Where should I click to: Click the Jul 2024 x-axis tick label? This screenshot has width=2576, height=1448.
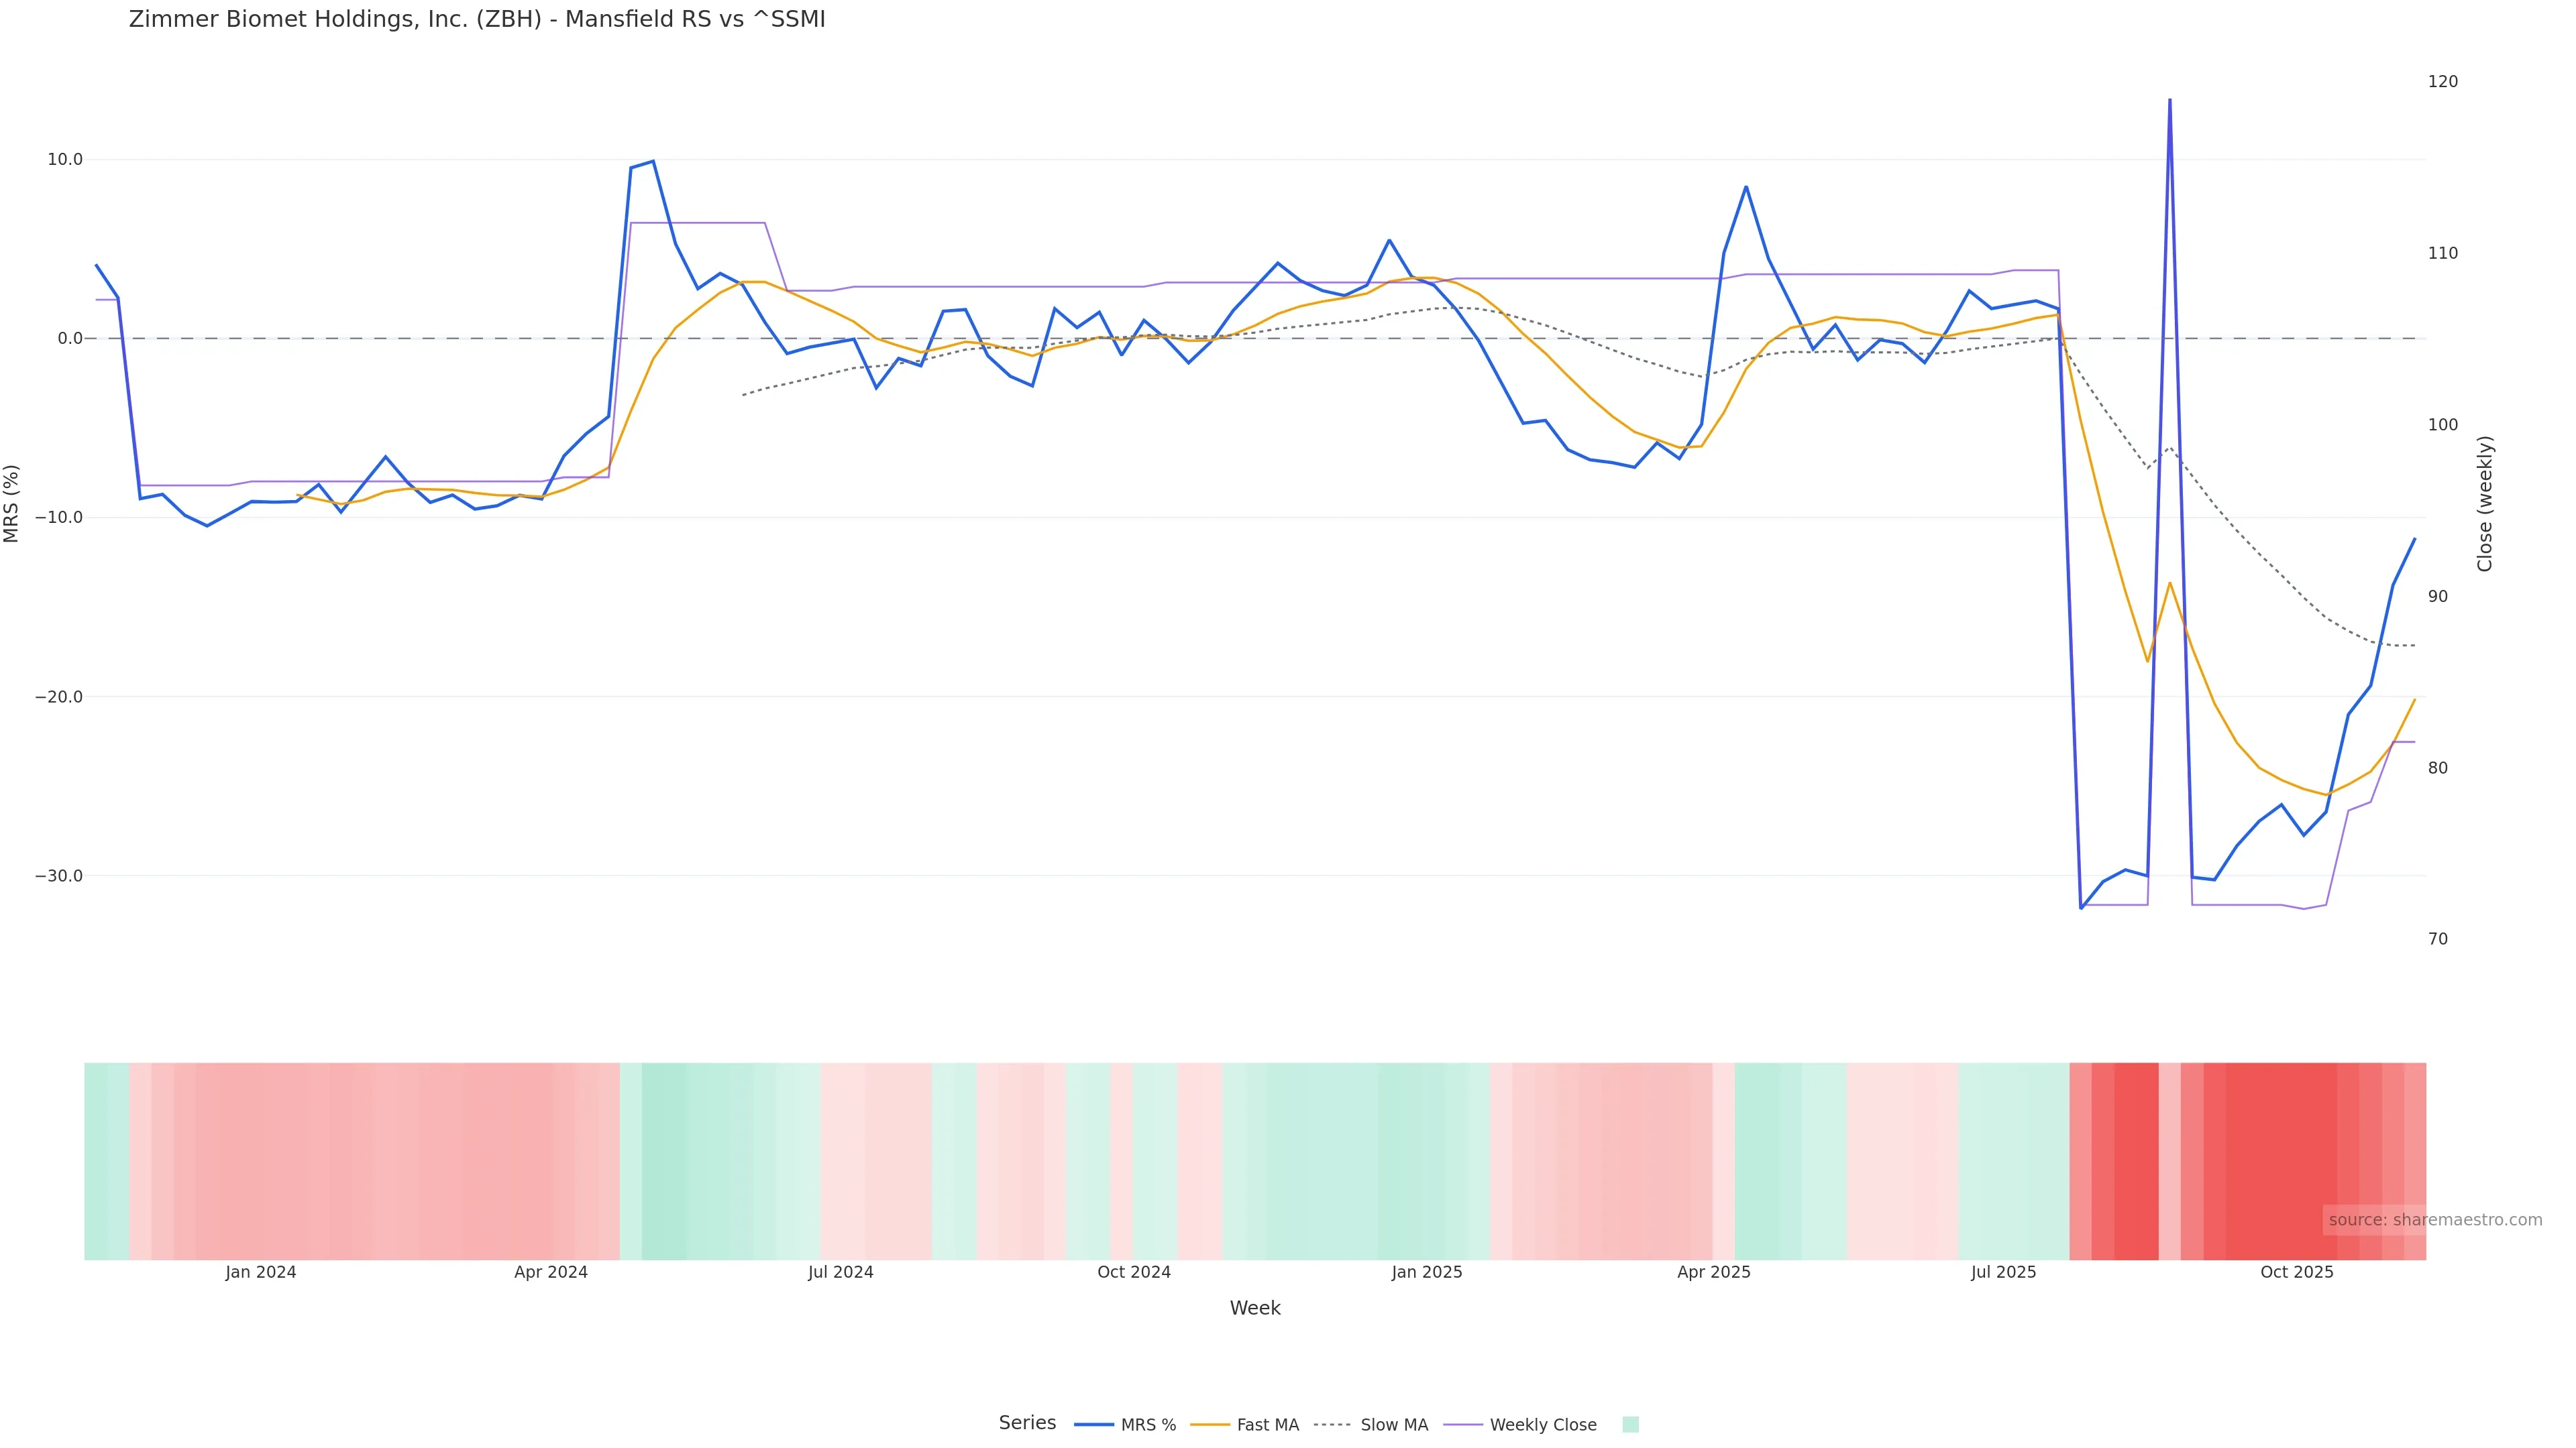pos(841,1272)
